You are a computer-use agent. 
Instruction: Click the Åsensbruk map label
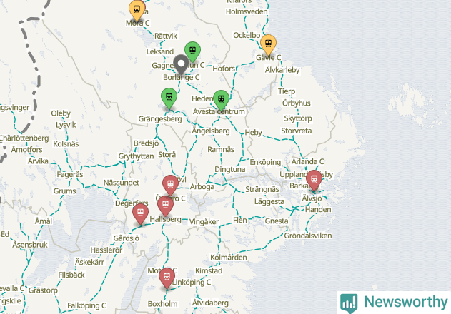pyautogui.click(x=30, y=245)
